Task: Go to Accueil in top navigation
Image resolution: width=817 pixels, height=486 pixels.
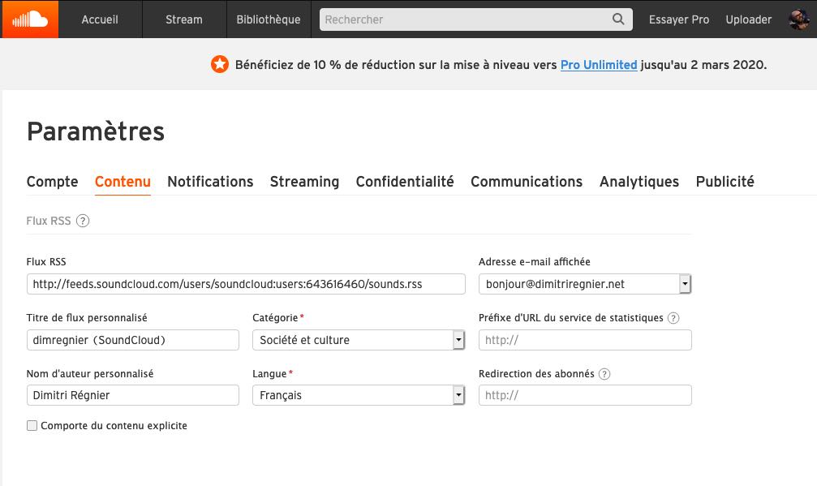Action: pyautogui.click(x=100, y=19)
